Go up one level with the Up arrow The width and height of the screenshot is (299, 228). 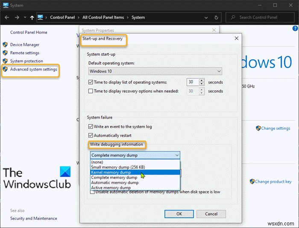(x=32, y=18)
